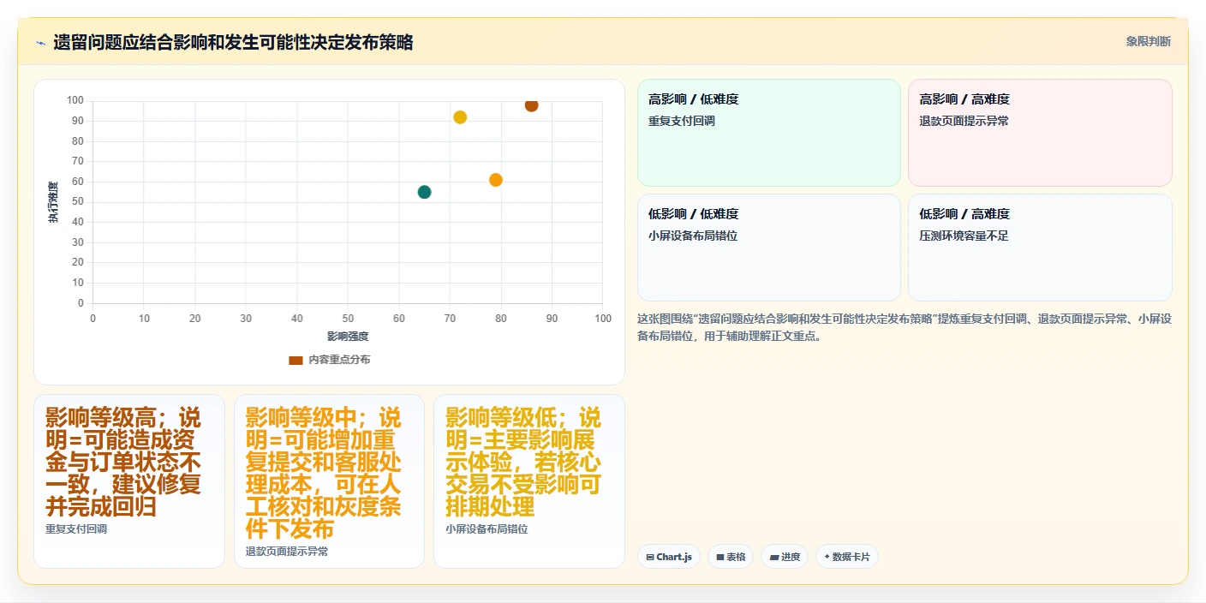Image resolution: width=1206 pixels, height=603 pixels.
Task: Click the 执行难度 y-axis title
Action: (53, 202)
